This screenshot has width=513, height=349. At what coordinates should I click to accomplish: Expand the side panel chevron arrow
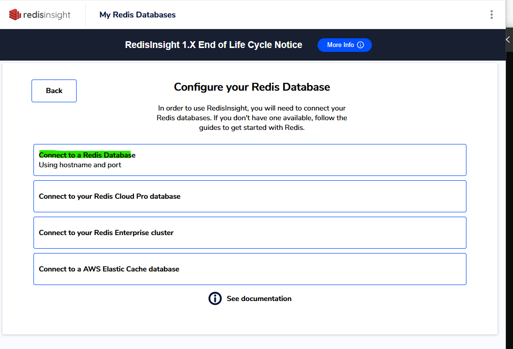[508, 40]
